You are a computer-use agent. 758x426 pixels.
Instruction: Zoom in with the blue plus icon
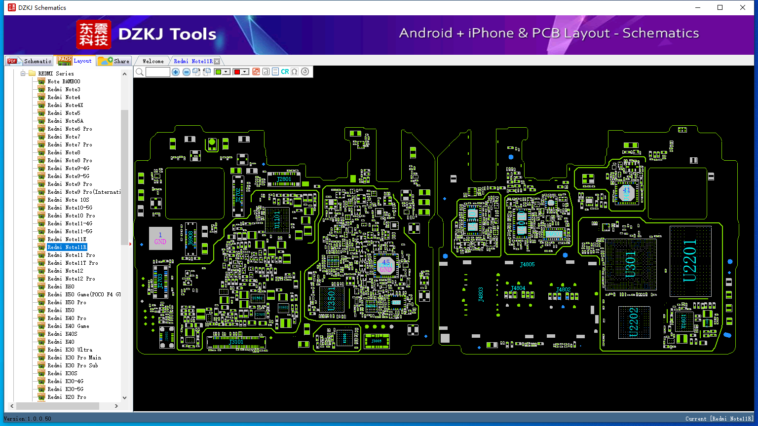176,72
